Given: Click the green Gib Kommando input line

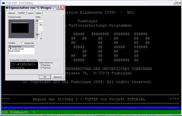Looking at the screenshot, I should 91,112.
